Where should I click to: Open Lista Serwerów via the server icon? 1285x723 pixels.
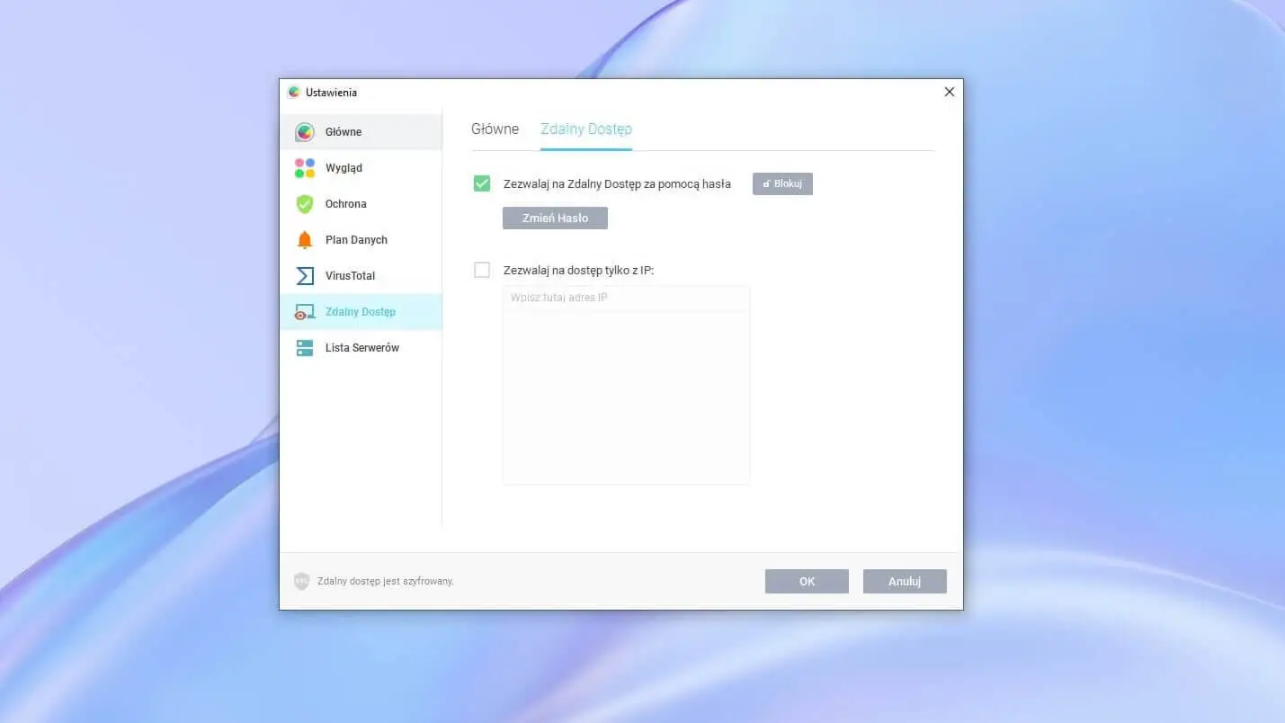305,348
